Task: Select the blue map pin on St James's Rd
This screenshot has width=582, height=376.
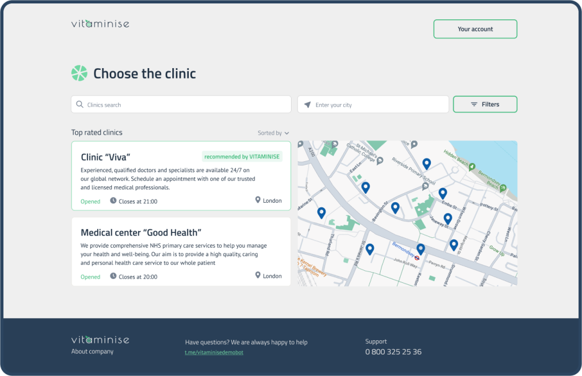Action: pyautogui.click(x=369, y=249)
